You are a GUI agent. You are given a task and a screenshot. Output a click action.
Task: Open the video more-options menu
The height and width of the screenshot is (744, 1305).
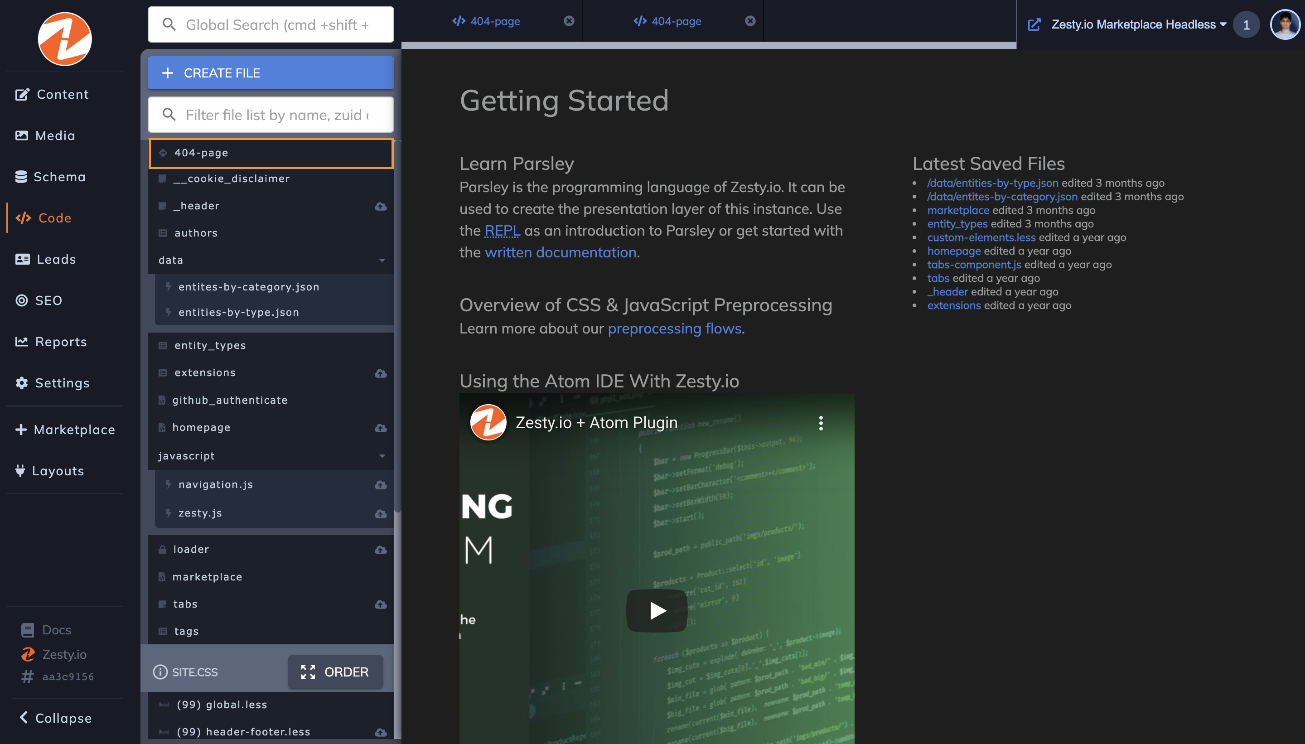821,423
